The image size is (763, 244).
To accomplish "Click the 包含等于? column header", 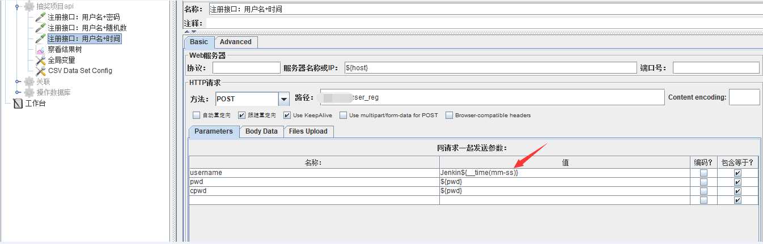I will (737, 162).
